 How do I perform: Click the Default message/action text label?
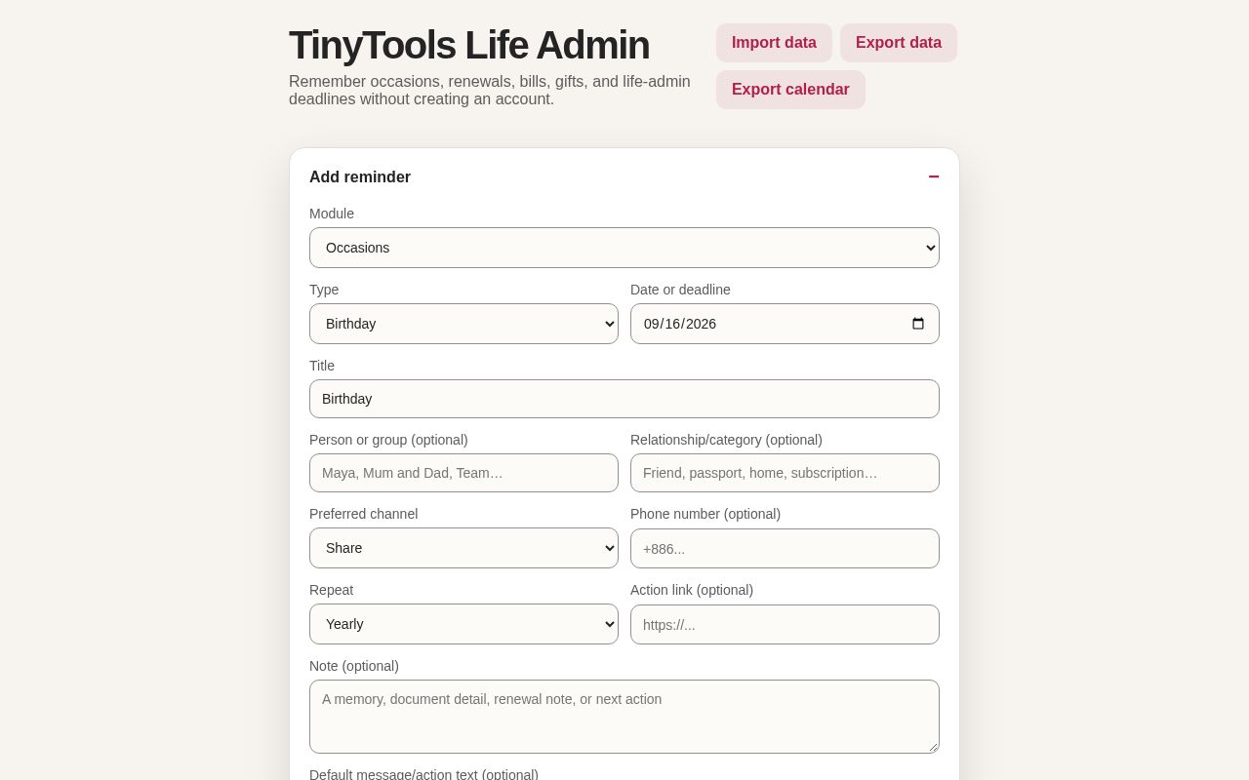(x=423, y=774)
